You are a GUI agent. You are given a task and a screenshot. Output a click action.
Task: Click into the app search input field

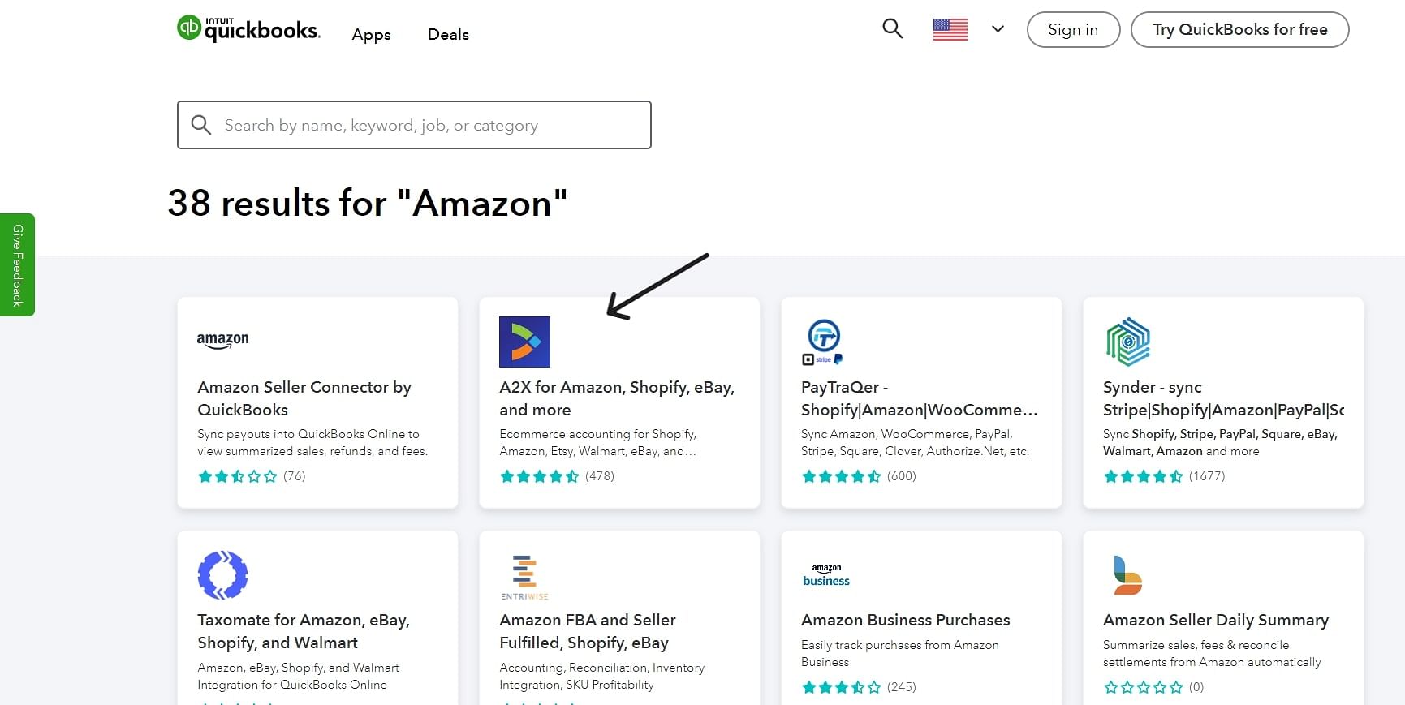(414, 125)
